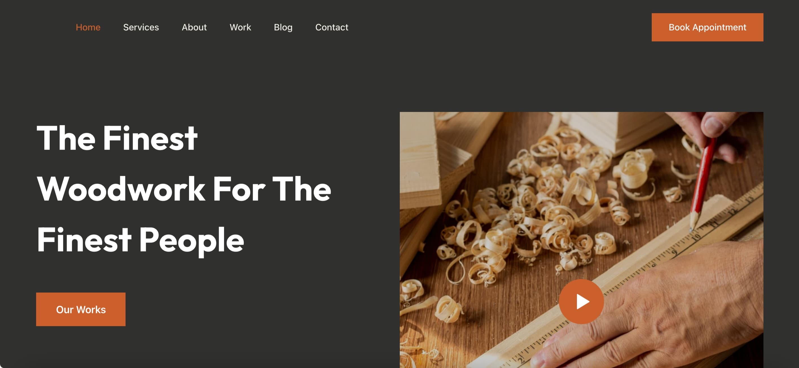Open the About page link
Screen dimensions: 799x368
pos(194,27)
